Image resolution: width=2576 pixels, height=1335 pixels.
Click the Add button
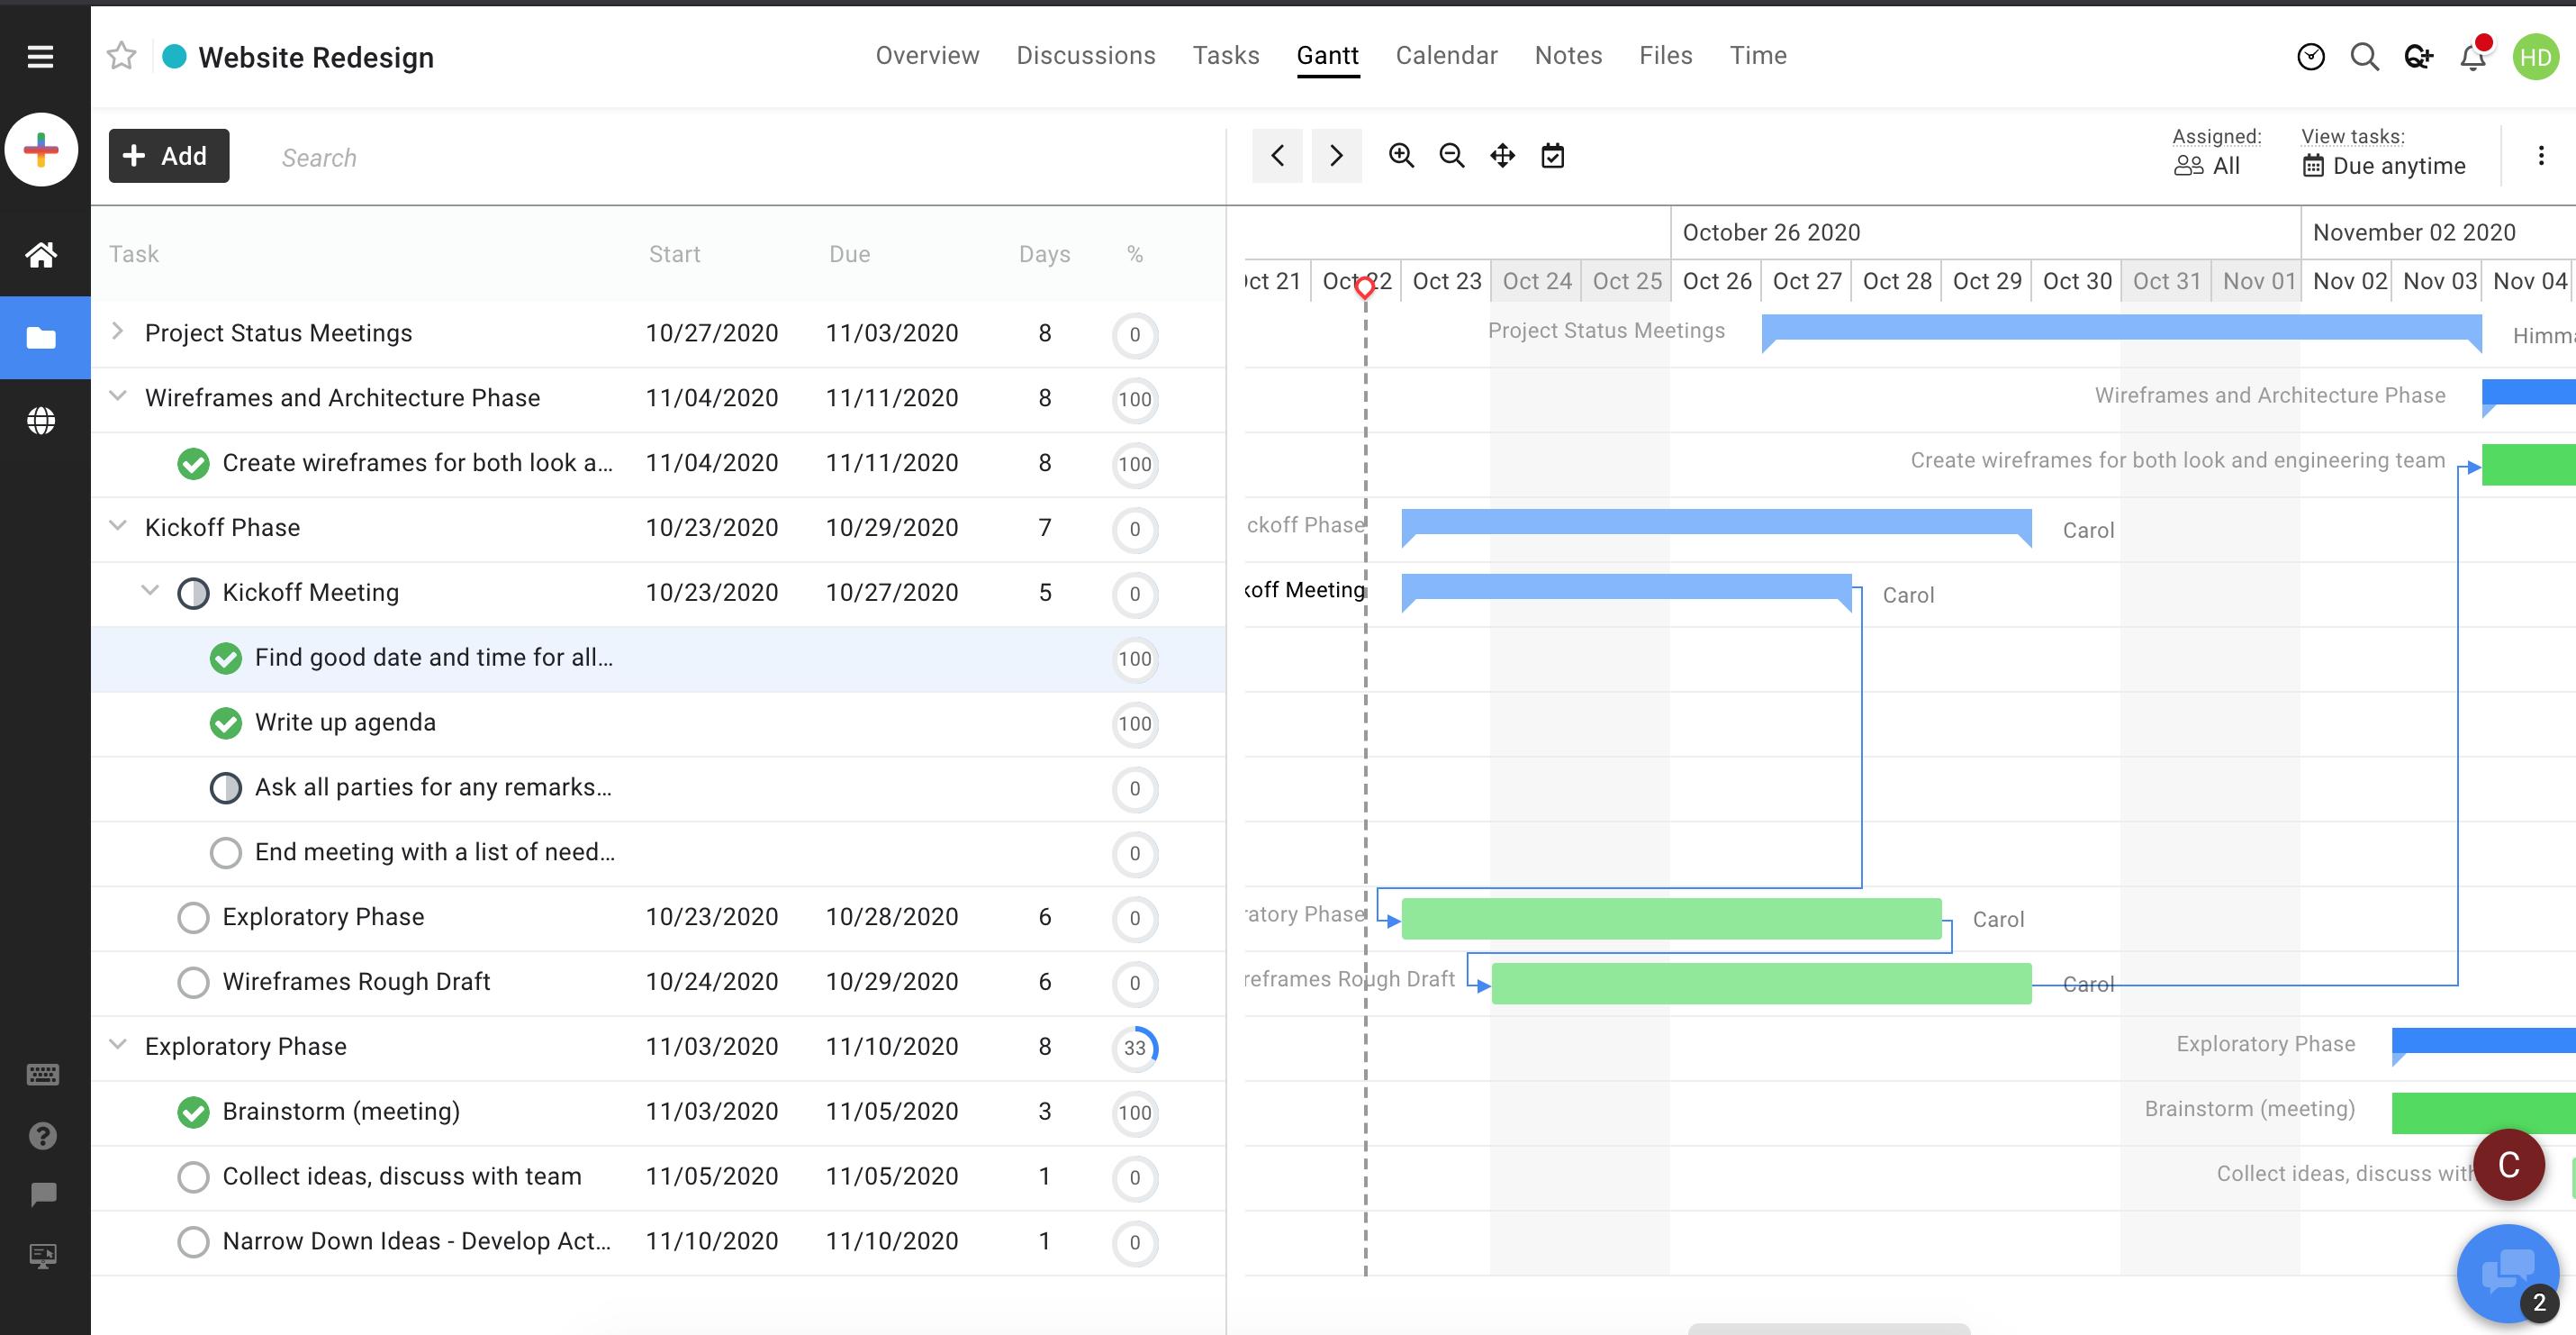tap(168, 156)
